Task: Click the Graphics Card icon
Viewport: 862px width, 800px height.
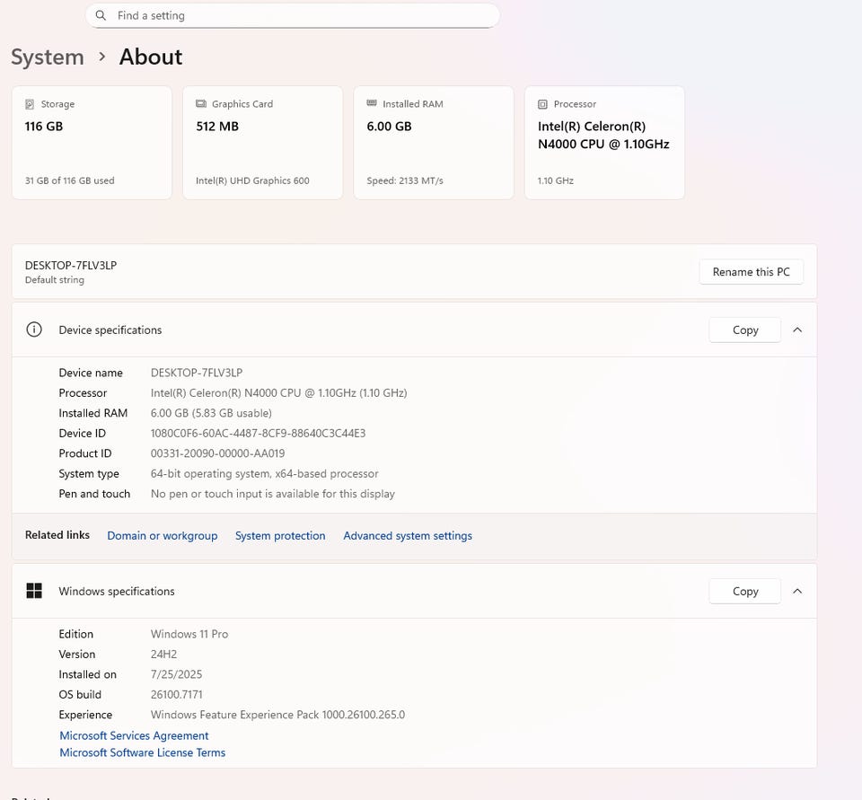Action: coord(201,104)
